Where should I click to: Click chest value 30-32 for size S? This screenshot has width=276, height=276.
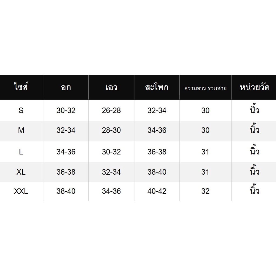coord(66,111)
